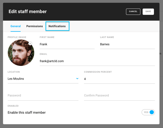Click the blue chevron arrow beside Les Moulins
This screenshot has height=128, width=163.
(77, 78)
